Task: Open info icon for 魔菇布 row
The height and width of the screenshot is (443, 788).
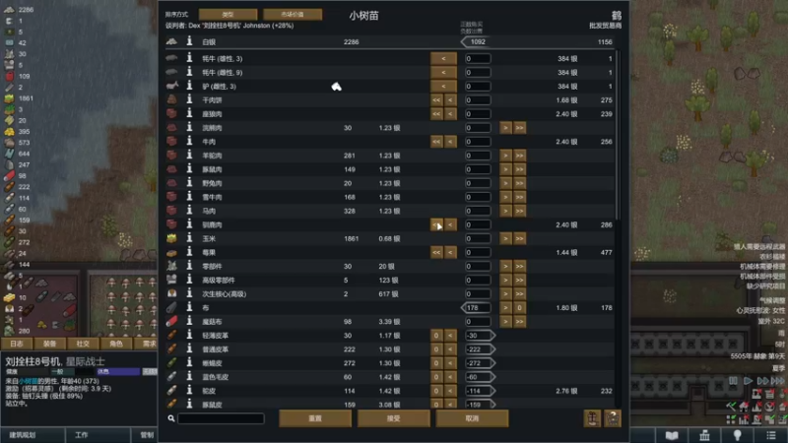Action: [189, 321]
